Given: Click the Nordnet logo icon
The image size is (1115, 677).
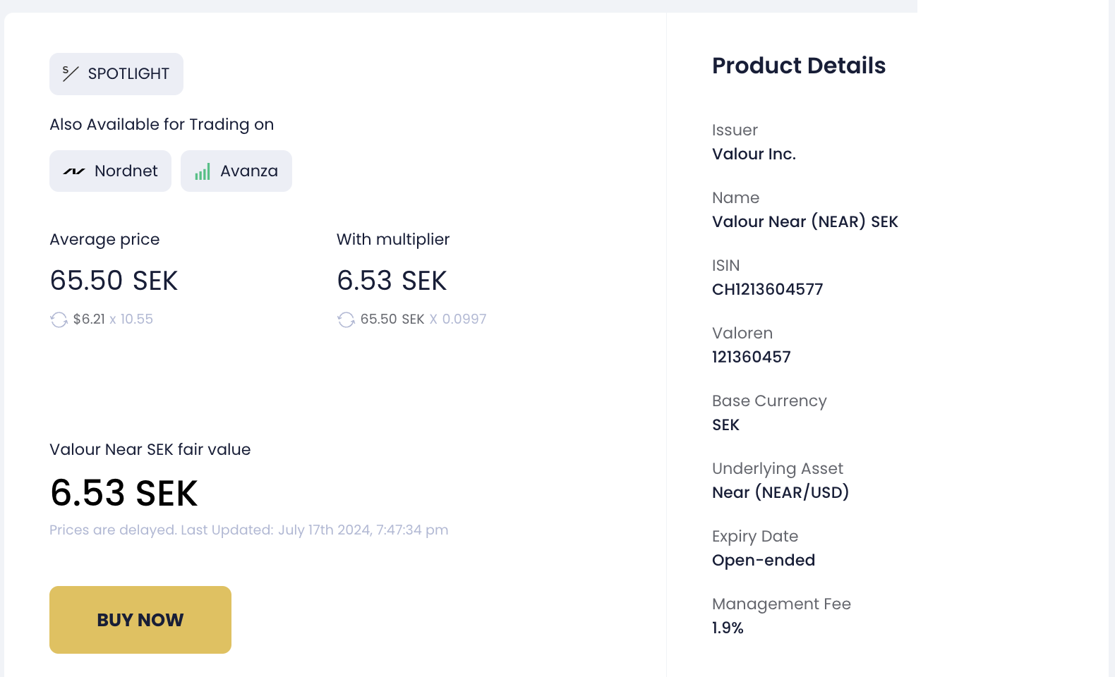Looking at the screenshot, I should click(74, 171).
